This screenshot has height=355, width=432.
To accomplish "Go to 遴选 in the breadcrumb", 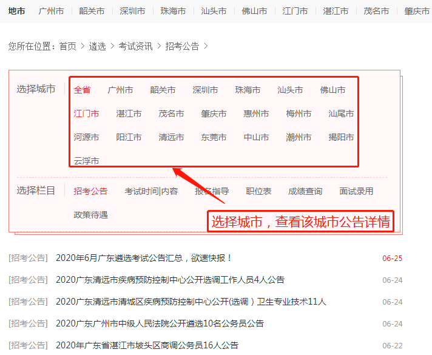I will pos(97,46).
